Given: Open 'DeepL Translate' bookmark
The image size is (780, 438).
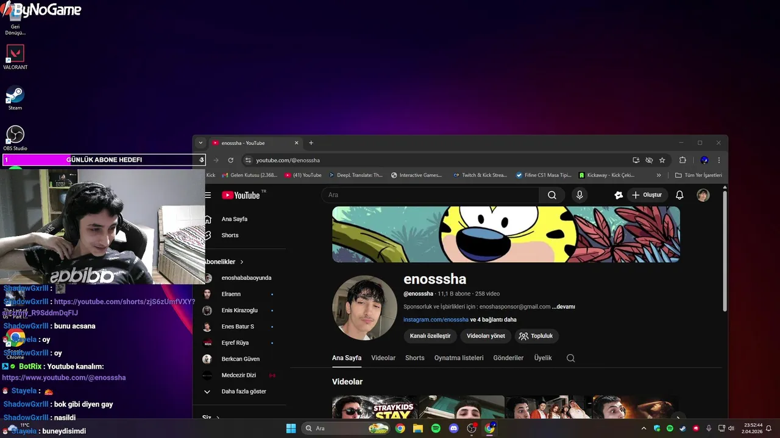Looking at the screenshot, I should click(x=356, y=175).
